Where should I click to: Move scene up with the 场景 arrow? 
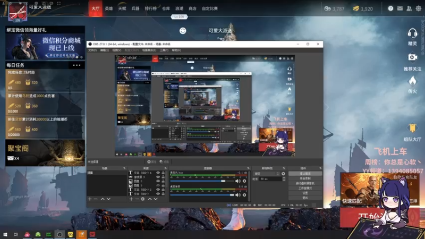coord(103,199)
